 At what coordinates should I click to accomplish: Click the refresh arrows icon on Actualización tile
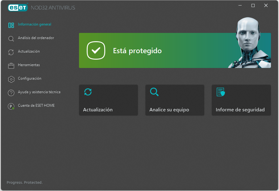(x=88, y=92)
